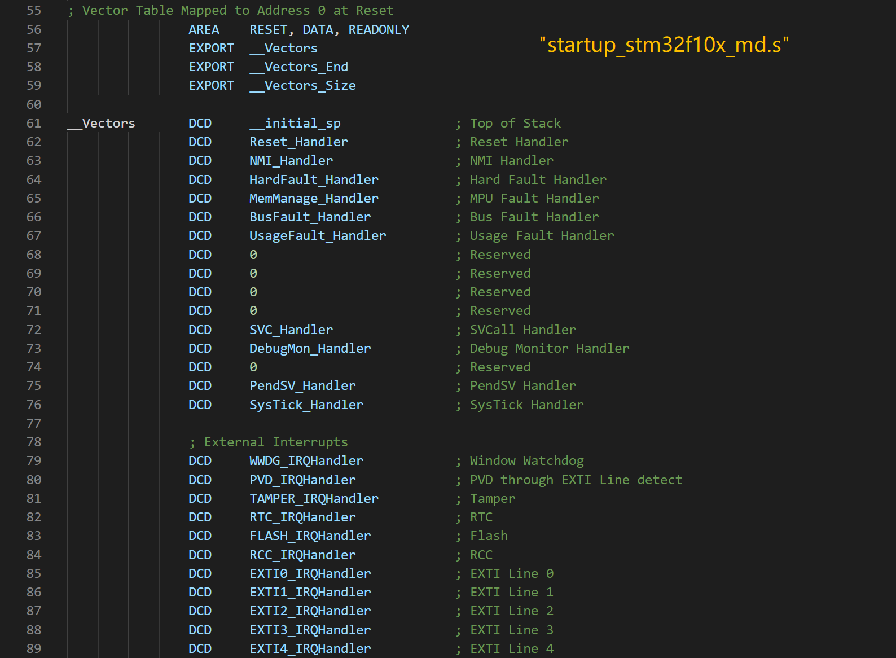The height and width of the screenshot is (658, 896).
Task: Click EXTI1_IRQHandler symbol
Action: tap(310, 593)
